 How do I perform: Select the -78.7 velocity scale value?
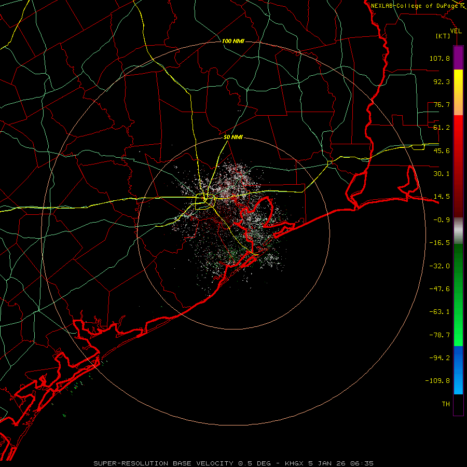coord(439,335)
